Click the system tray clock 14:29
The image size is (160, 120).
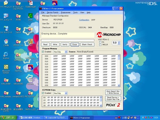click(x=156, y=118)
